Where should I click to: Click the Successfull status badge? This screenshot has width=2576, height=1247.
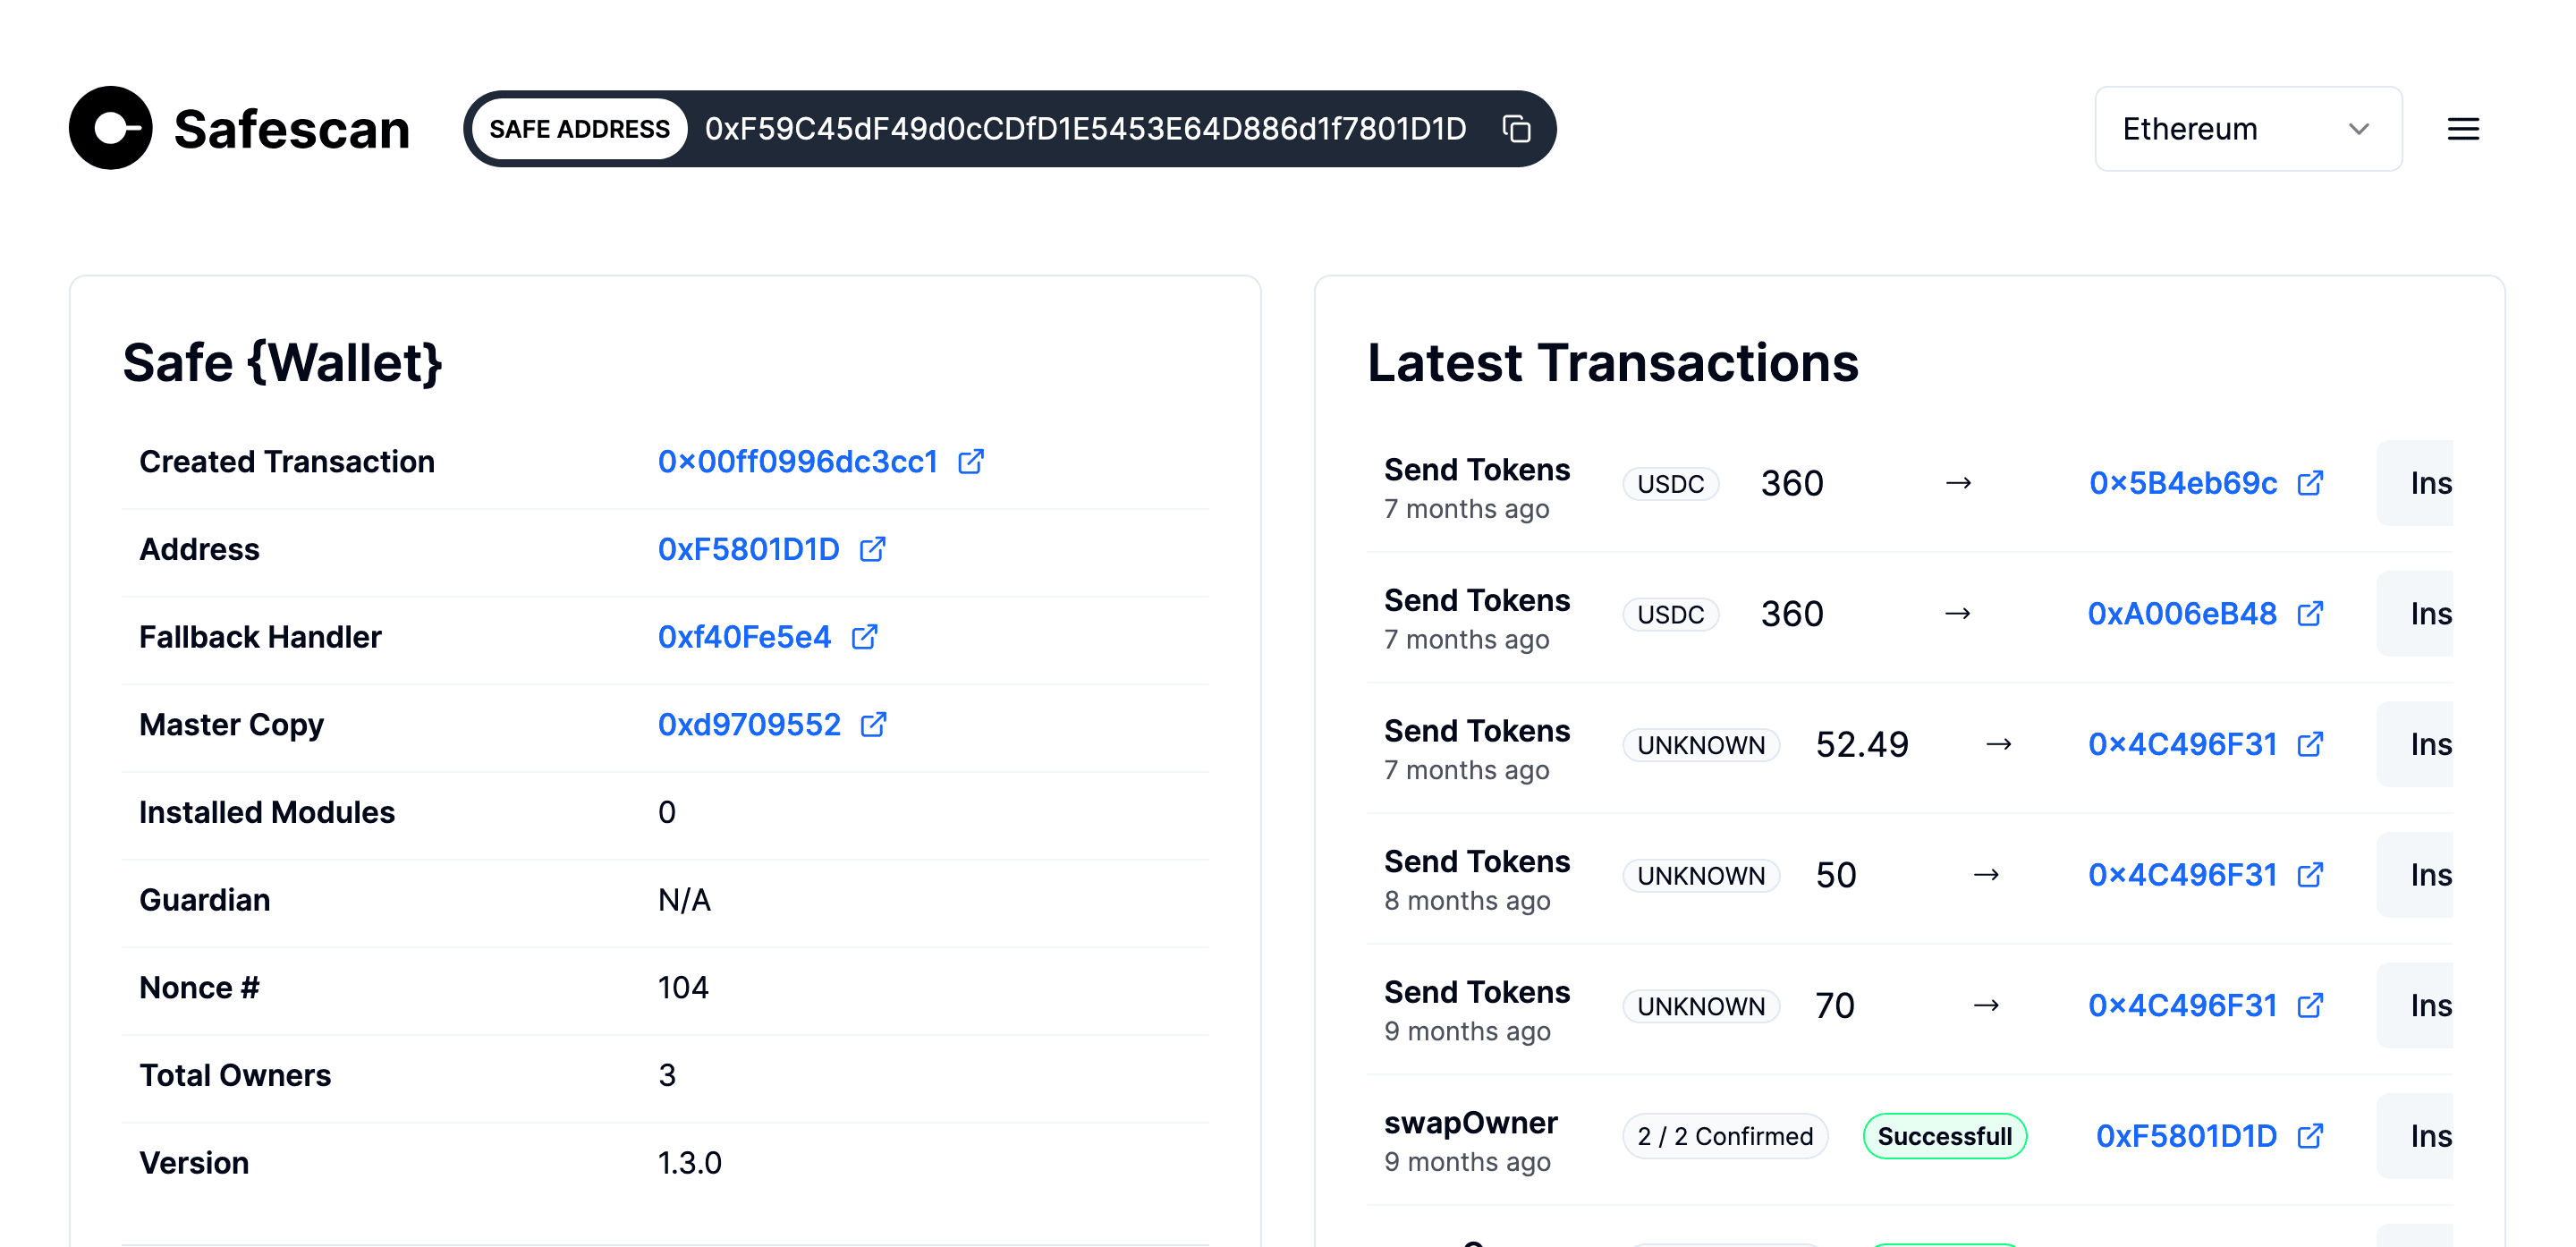point(1944,1136)
